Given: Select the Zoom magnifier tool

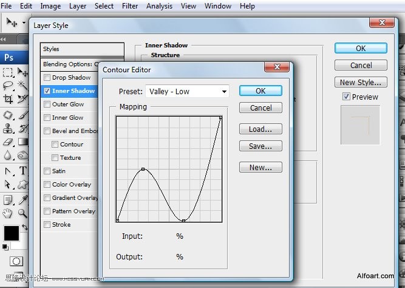Looking at the screenshot, I should 22,213.
